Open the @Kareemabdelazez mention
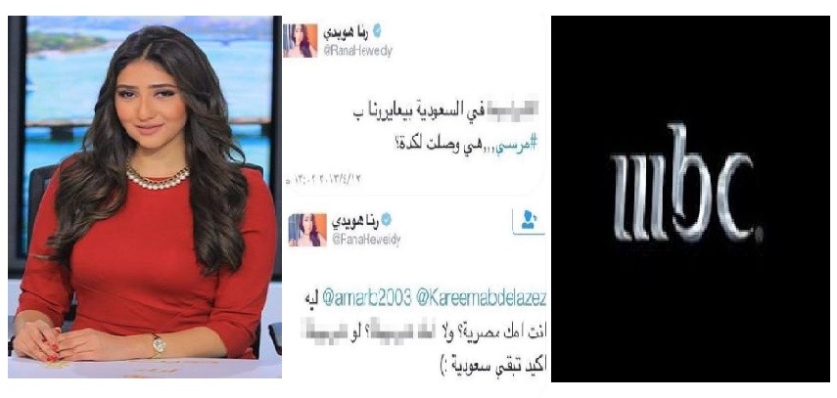This screenshot has height=398, width=837. (x=481, y=299)
